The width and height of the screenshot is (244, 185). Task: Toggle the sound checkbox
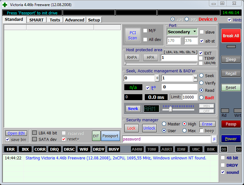pos(223,172)
